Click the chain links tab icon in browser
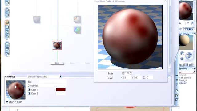 click(x=191, y=65)
